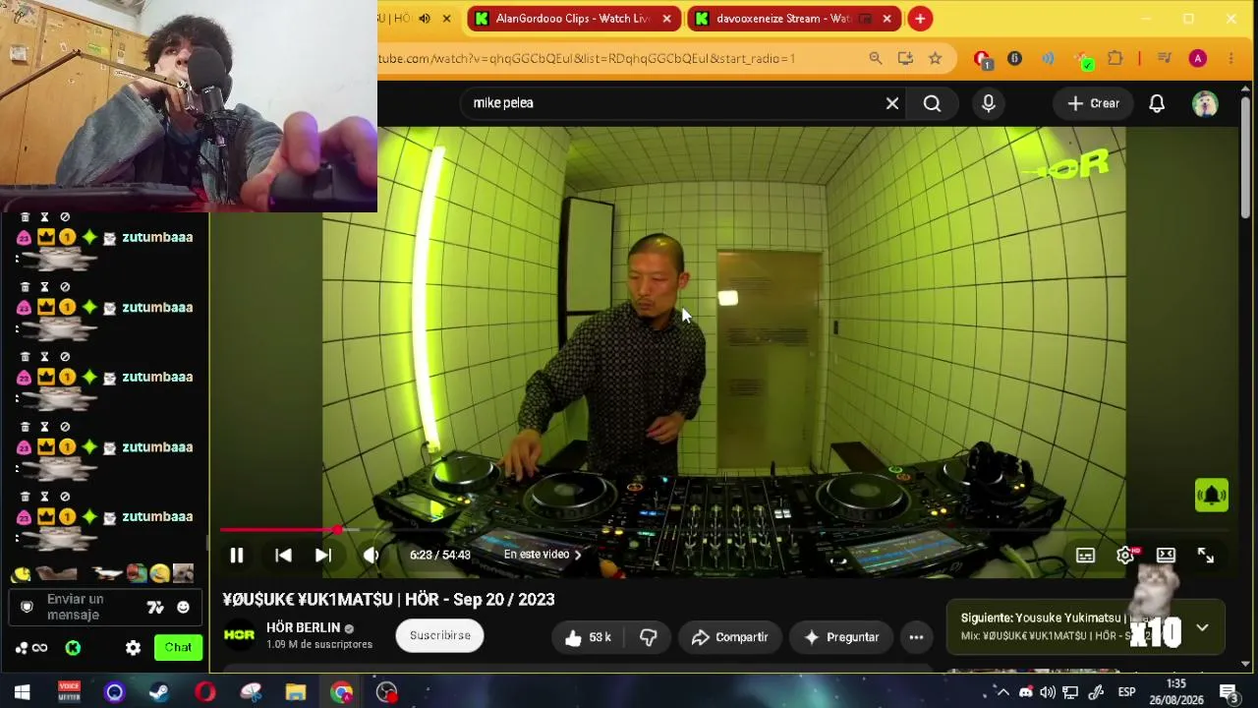Open the 'En este video' chapters

tap(543, 555)
